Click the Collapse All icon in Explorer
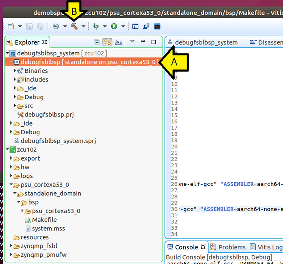Image resolution: width=283 pixels, height=264 pixels. (x=97, y=42)
